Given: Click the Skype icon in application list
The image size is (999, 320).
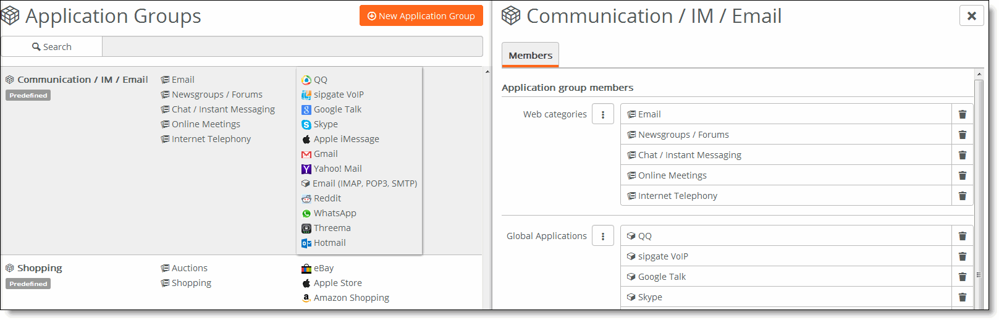Looking at the screenshot, I should tap(306, 124).
